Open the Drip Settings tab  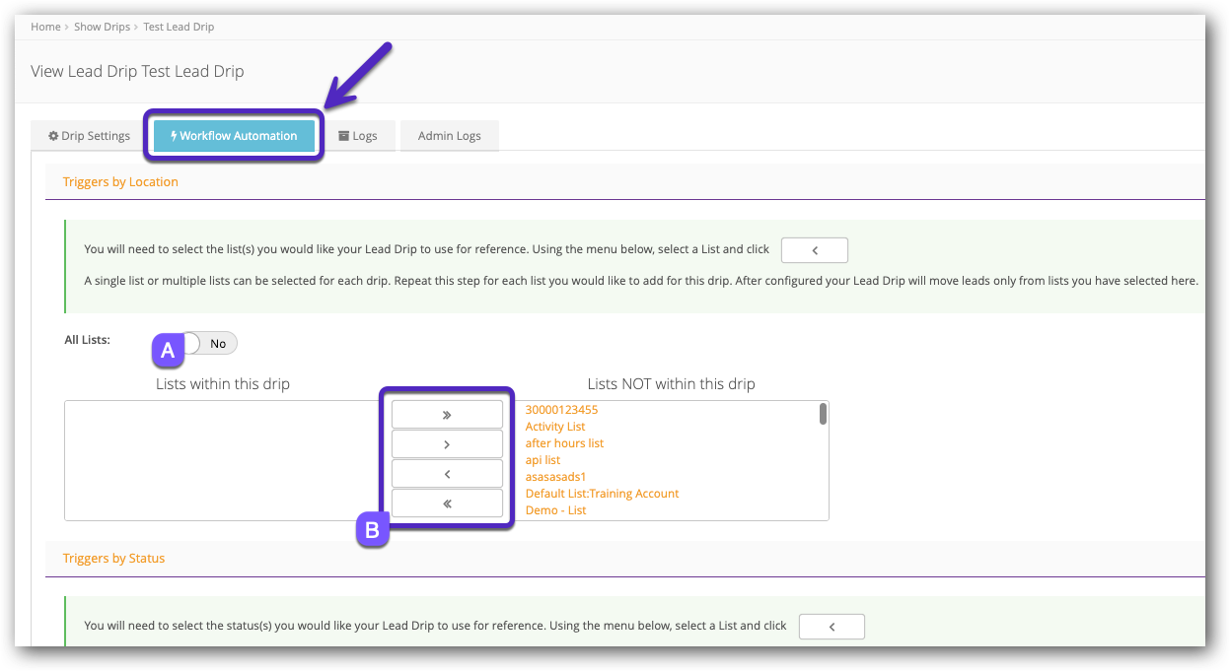(x=90, y=136)
